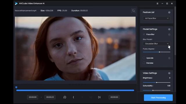Screen dimensions: 186x104
Task: Enable the Denoise checkbox
Action: [x=144, y=63]
